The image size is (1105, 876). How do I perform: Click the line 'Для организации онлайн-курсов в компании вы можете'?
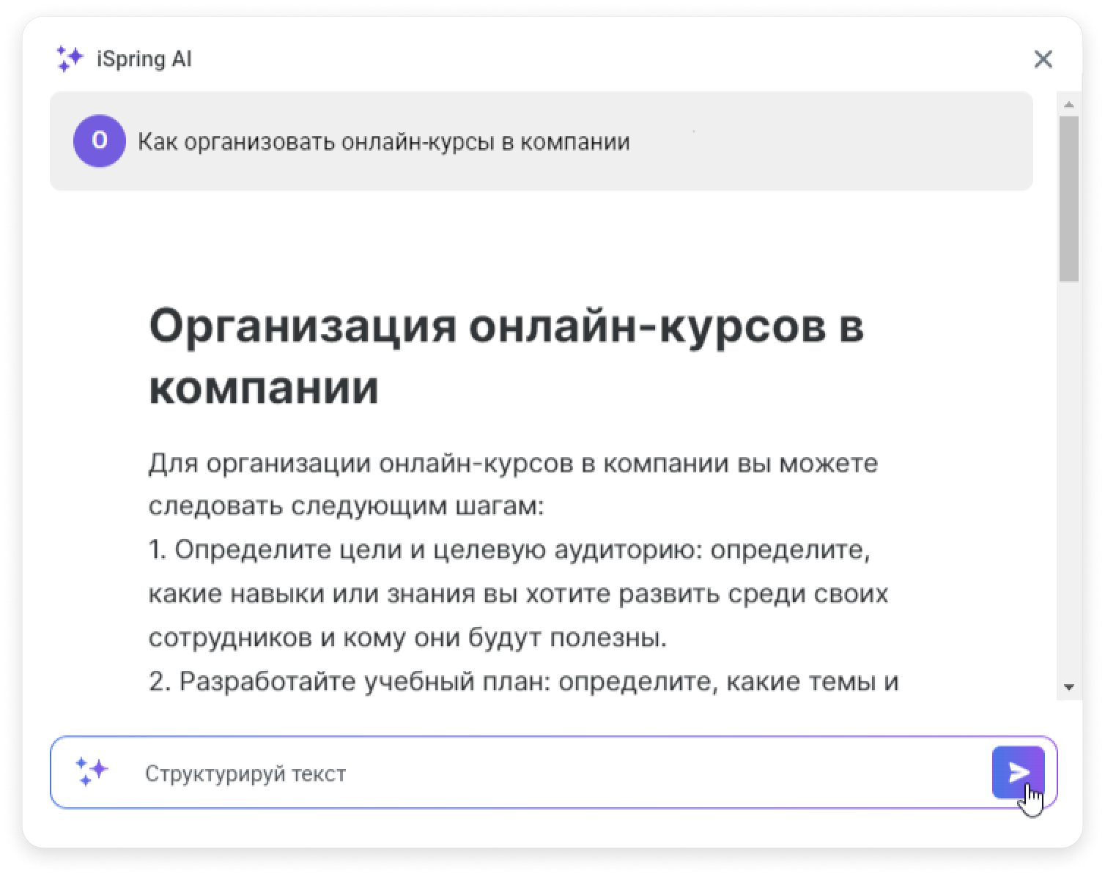(513, 463)
